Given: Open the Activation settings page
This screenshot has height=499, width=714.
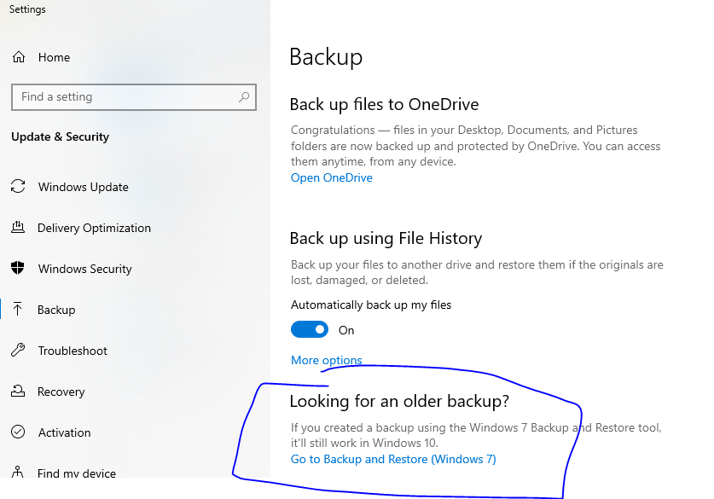Looking at the screenshot, I should click(x=64, y=432).
